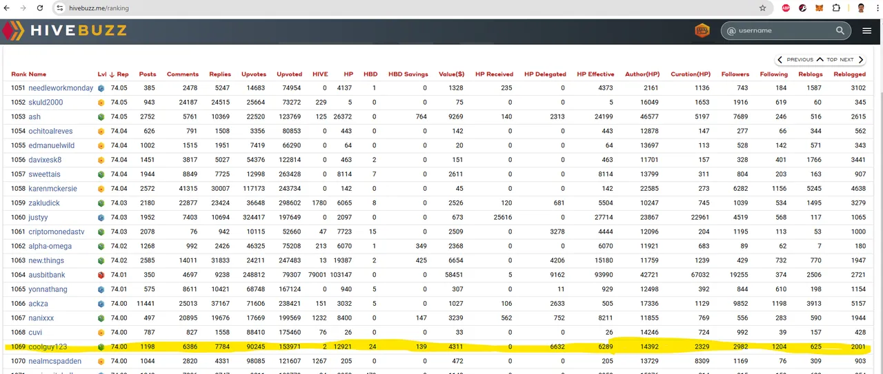Open the MetaMask fox extension
883x374 pixels.
click(820, 8)
